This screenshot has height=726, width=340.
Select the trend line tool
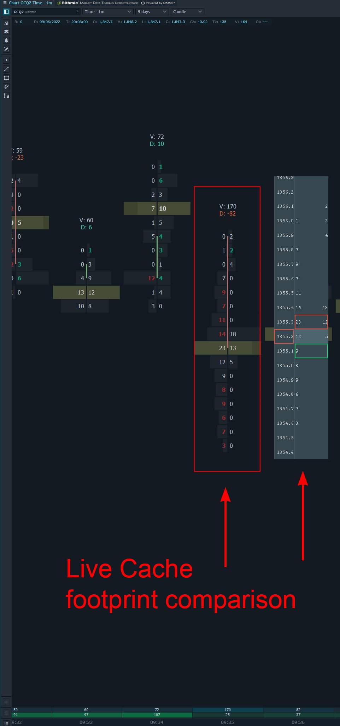6,69
